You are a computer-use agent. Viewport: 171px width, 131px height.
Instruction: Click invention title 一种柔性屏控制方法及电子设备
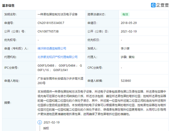pos(58,14)
